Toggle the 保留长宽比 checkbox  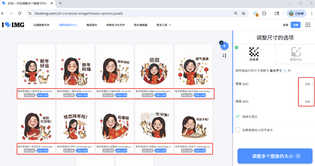[238, 117]
